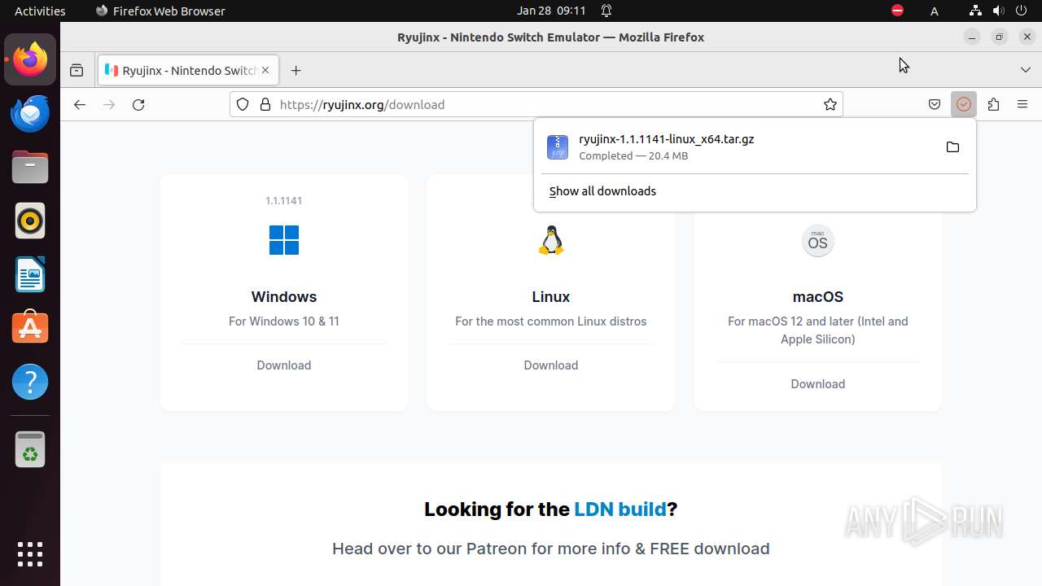View site security padlock information
Image resolution: width=1042 pixels, height=586 pixels.
click(x=265, y=104)
